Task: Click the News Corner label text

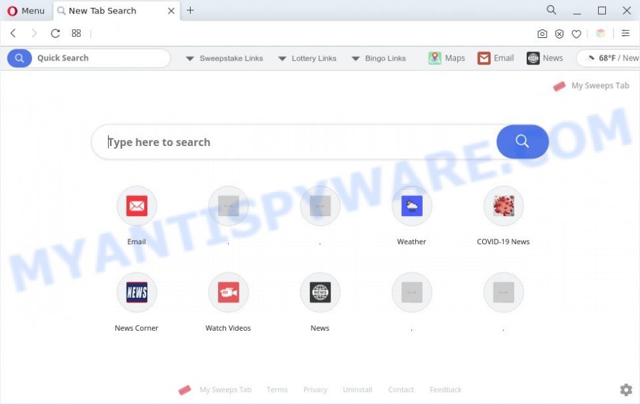Action: pos(136,328)
